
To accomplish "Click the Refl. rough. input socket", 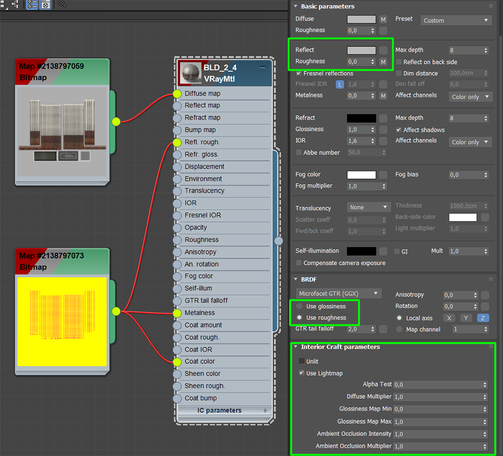I will tap(177, 142).
